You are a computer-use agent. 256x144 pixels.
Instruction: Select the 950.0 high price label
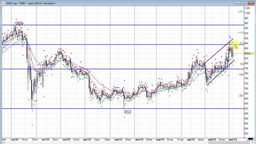click(19, 23)
